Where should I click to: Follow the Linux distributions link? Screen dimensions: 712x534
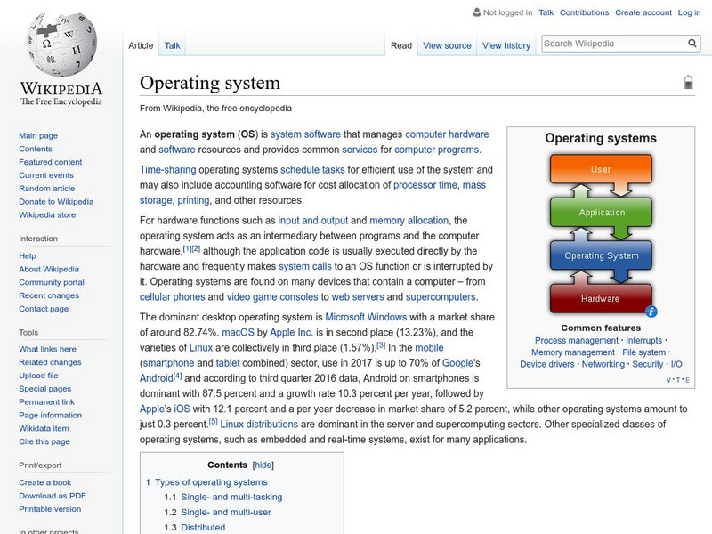(259, 425)
